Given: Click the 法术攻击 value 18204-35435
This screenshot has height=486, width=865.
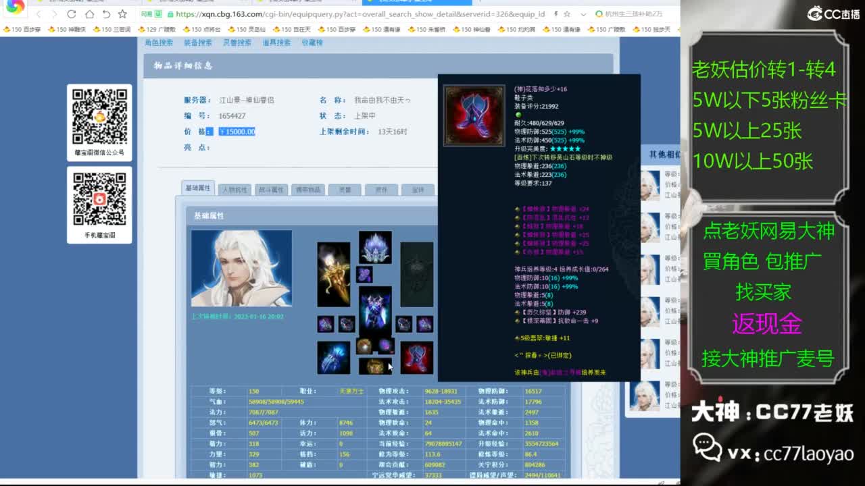Looking at the screenshot, I should 443,402.
